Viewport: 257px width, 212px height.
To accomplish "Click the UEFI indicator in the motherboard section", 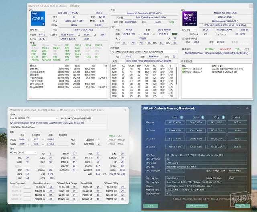I will 172,22.
